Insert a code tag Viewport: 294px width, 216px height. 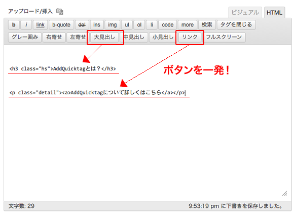168,25
